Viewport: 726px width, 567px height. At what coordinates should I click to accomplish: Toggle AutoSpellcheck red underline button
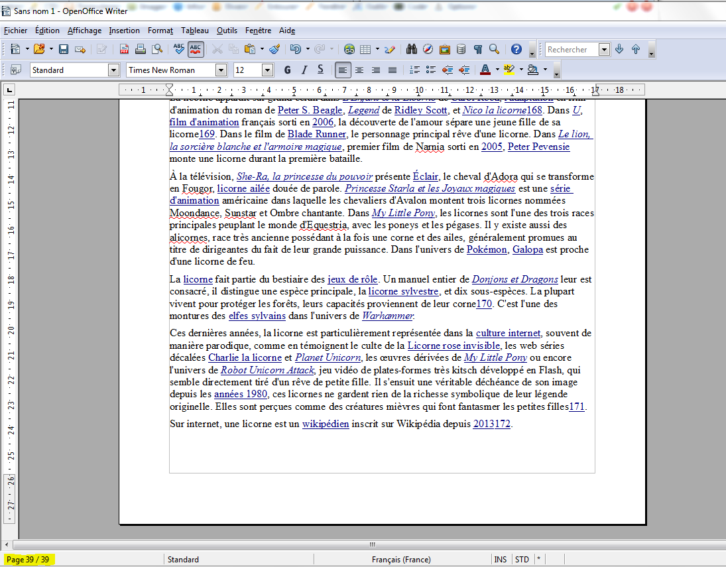[x=196, y=49]
